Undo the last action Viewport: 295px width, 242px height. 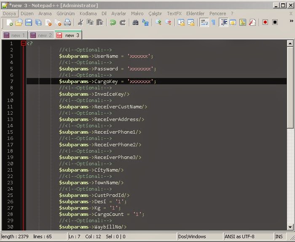tap(113, 22)
